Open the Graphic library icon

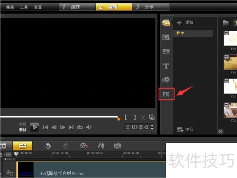pyautogui.click(x=166, y=80)
